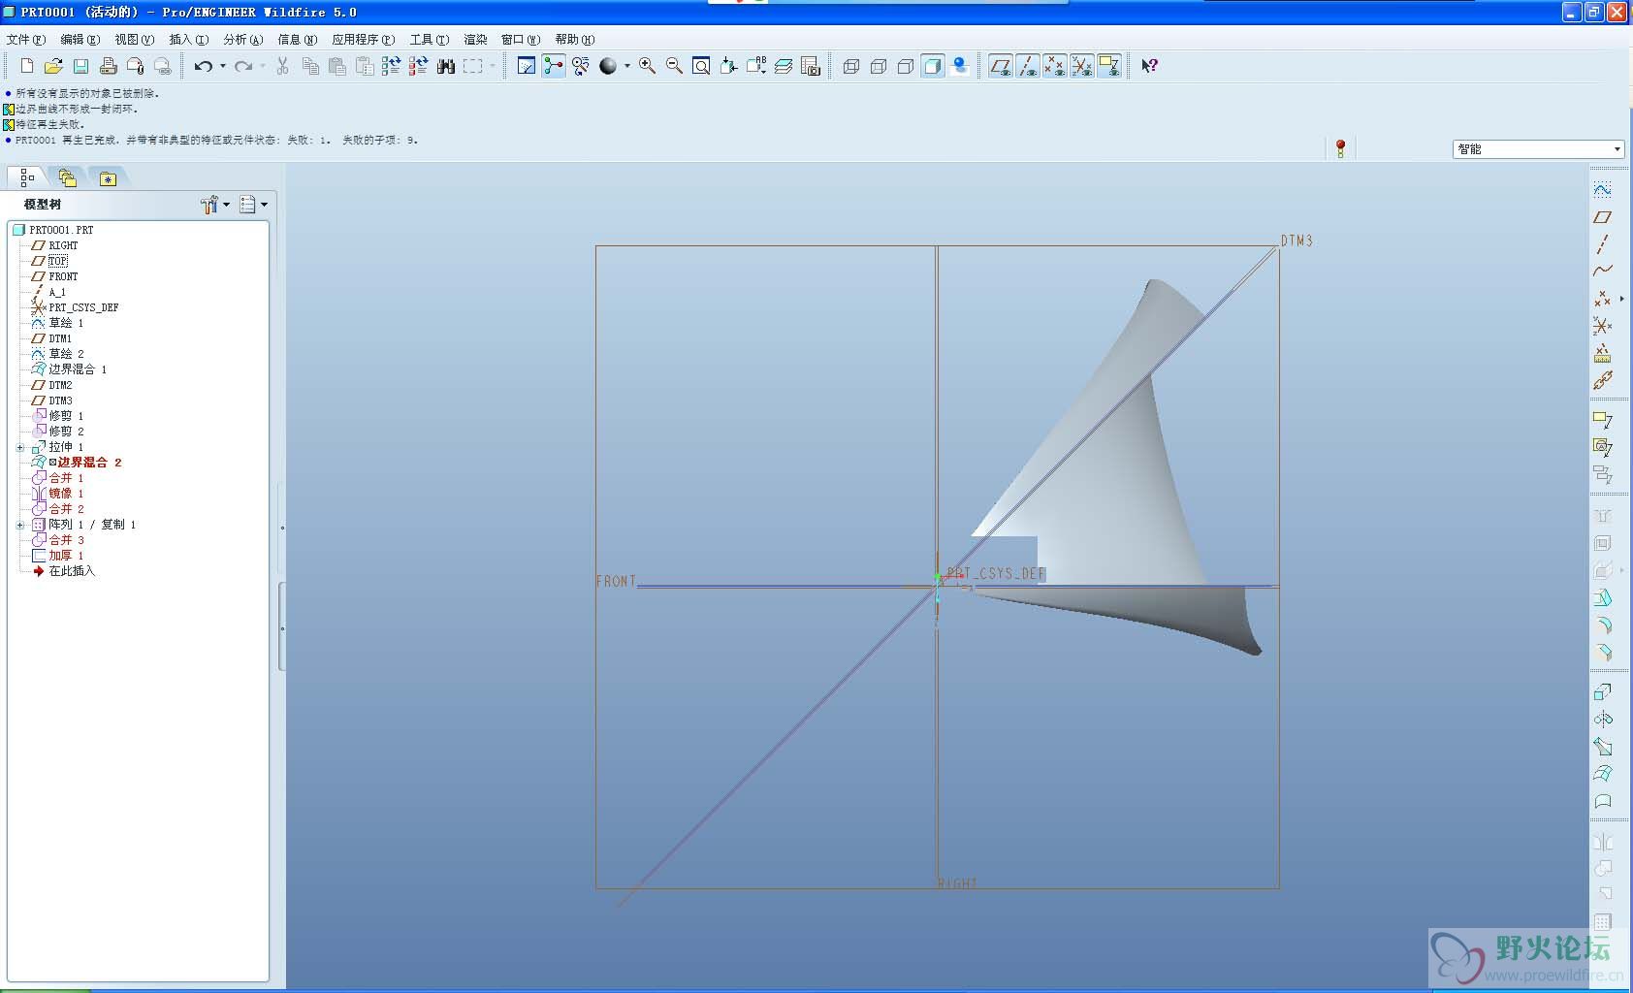
Task: Start the Sketch tool in right toolbar
Action: point(1603,189)
